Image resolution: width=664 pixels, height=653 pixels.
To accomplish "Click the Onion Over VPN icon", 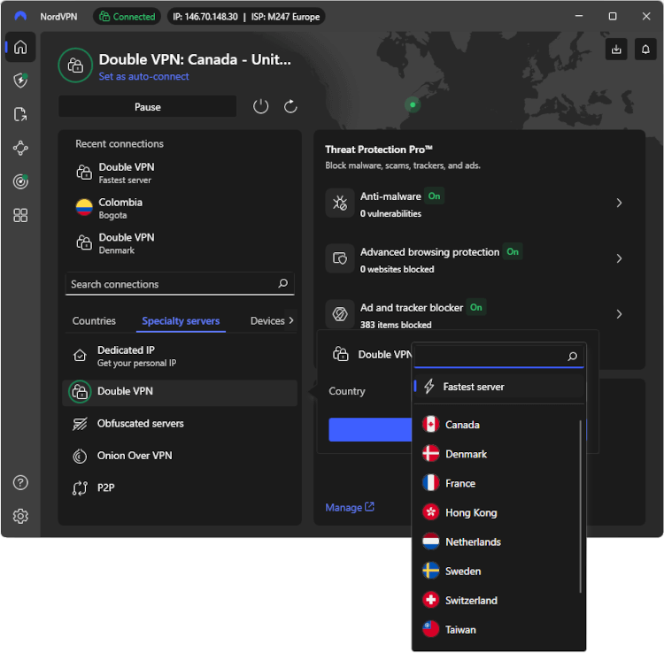I will click(x=80, y=456).
